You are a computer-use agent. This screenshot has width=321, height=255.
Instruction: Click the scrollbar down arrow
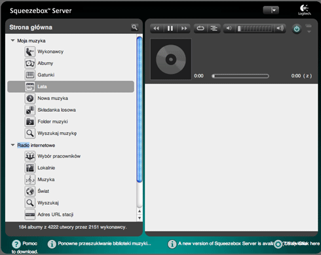coord(140,218)
